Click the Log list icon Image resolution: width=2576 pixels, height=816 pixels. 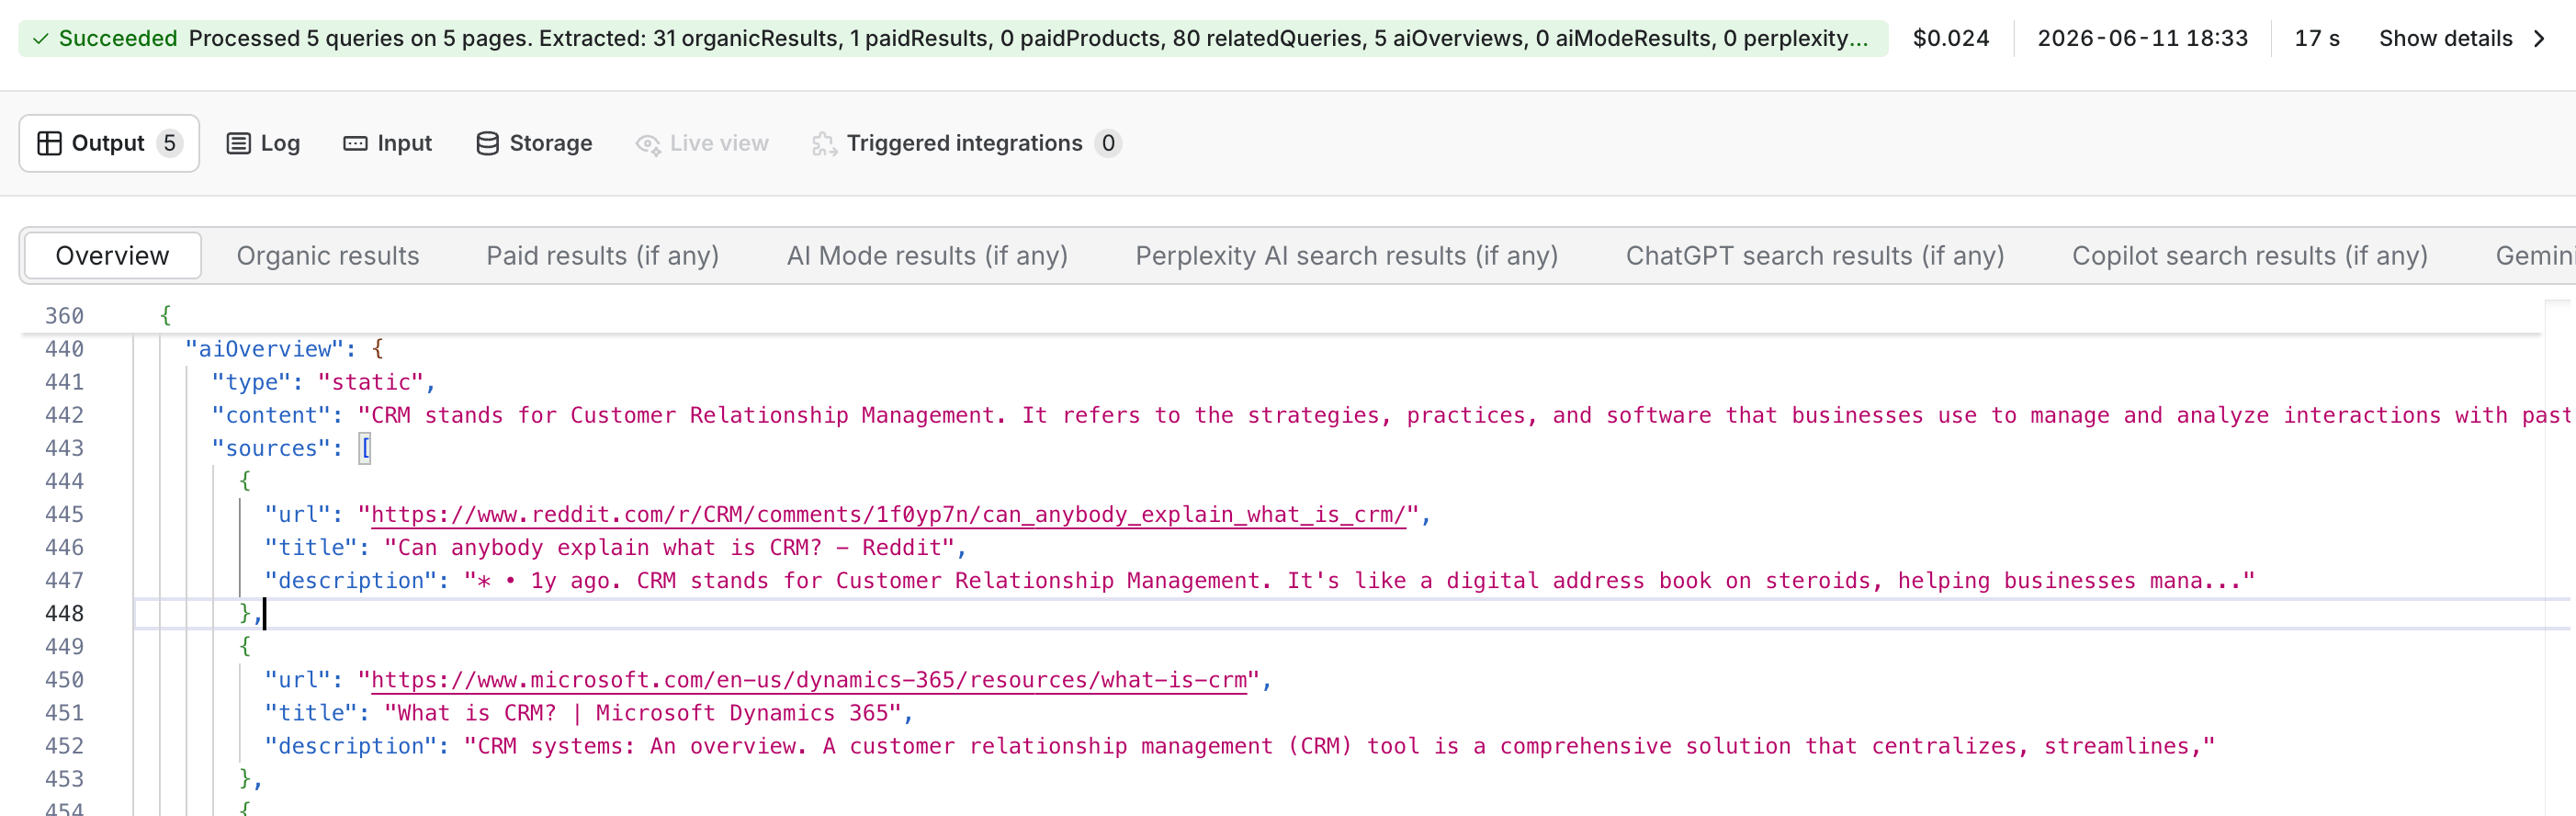point(238,143)
